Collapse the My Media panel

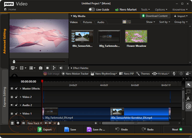[71, 16]
